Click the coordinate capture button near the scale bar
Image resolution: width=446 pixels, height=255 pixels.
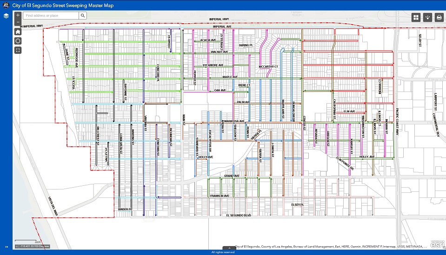point(18,246)
